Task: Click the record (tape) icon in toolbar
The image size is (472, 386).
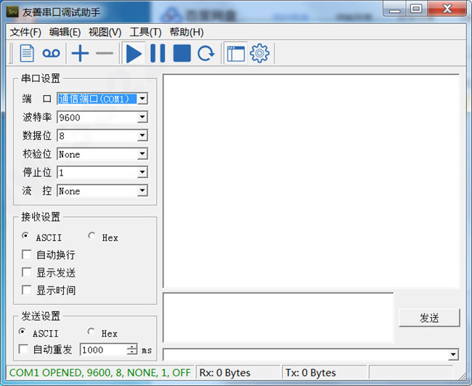Action: click(51, 53)
